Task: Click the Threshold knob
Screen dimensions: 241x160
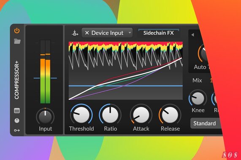Action: tap(81, 115)
